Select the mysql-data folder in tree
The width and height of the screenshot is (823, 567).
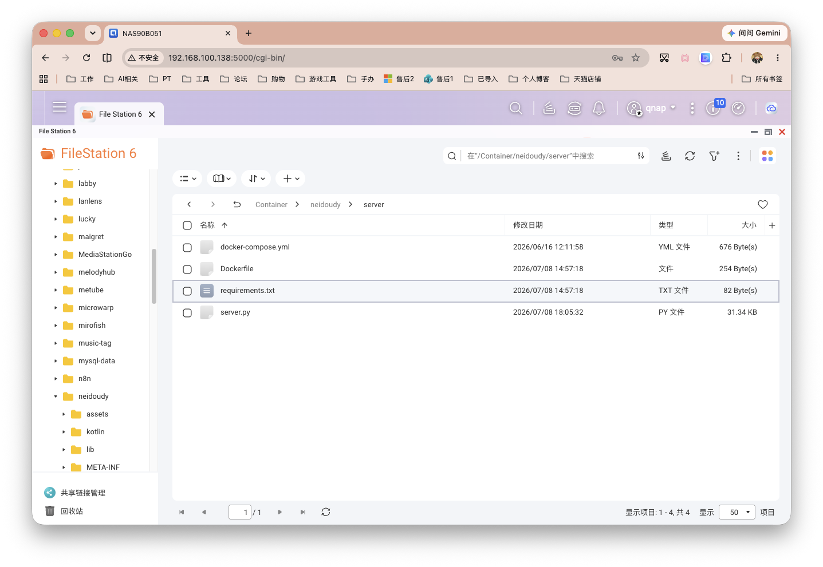pyautogui.click(x=96, y=361)
